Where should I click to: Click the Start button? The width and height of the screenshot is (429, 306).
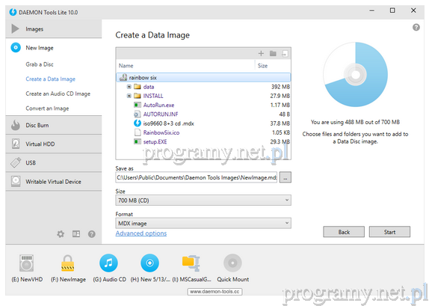(389, 232)
